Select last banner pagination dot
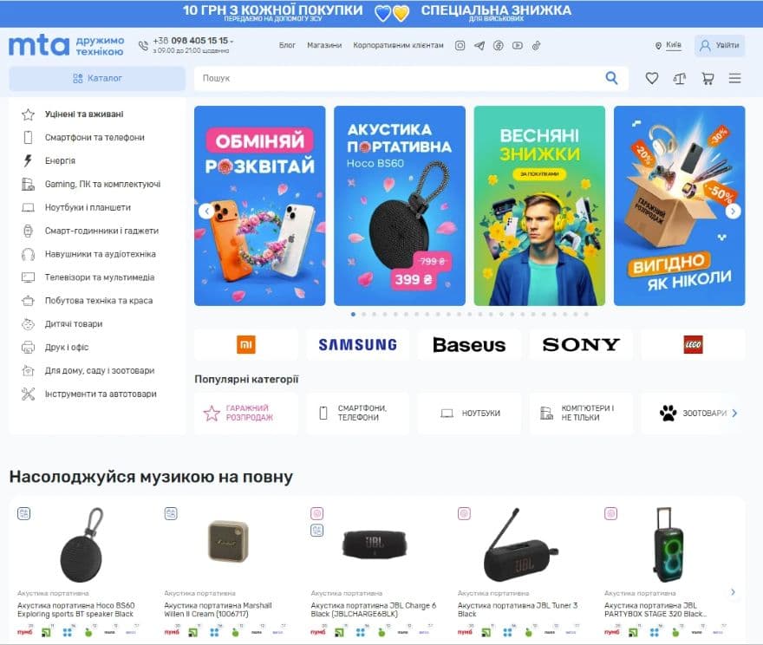Screen dimensions: 763x645 [586, 314]
